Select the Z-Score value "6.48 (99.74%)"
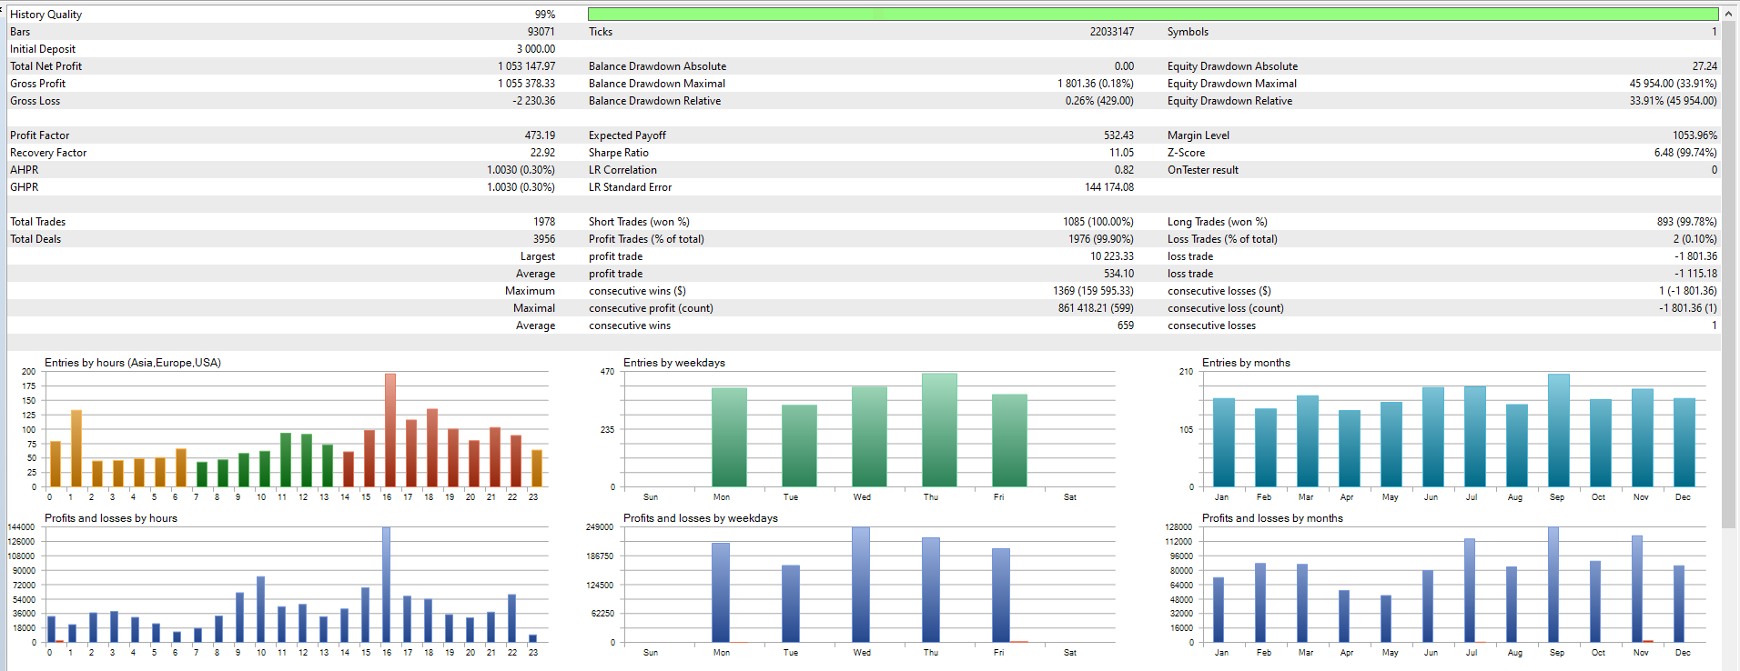The image size is (1740, 671). click(1685, 153)
